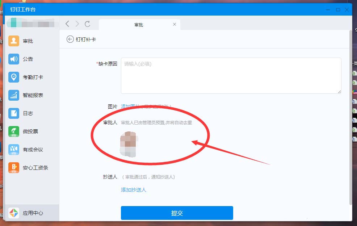Click the approver avatar thumbnail
Screen dimensions: 357x226
click(129, 144)
